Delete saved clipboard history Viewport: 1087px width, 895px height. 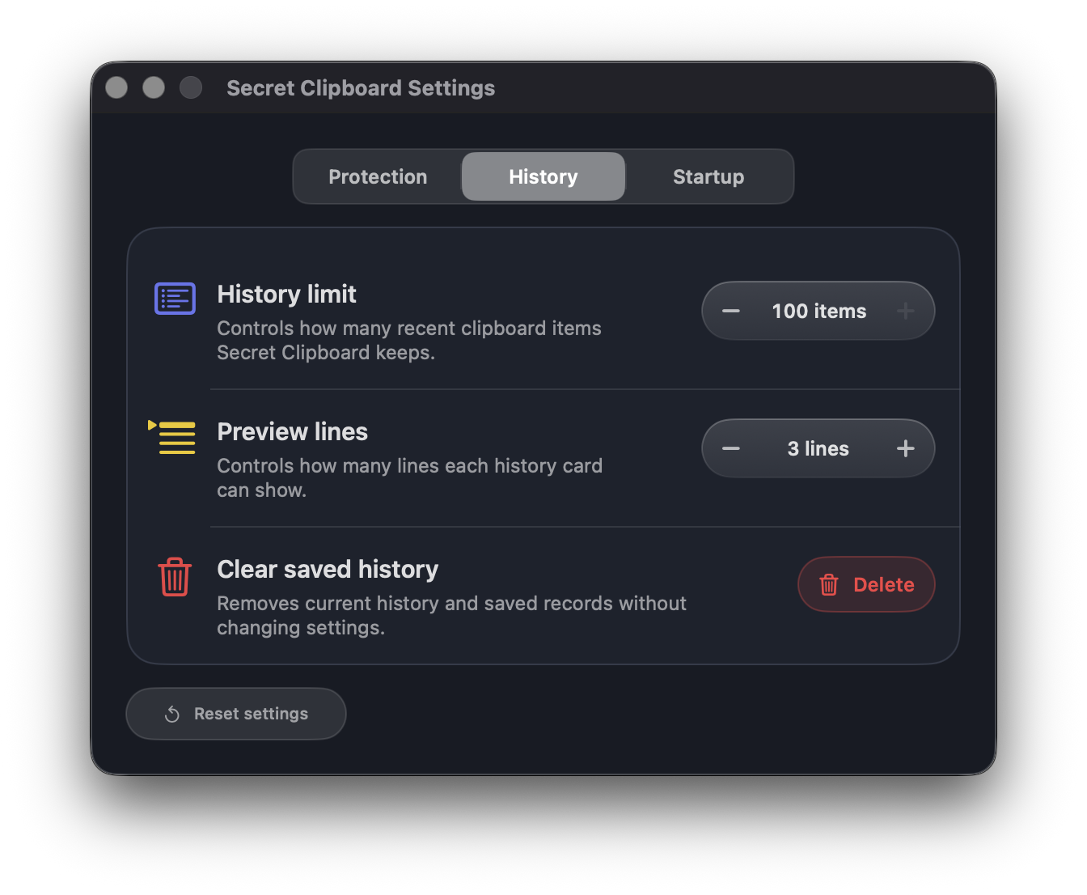click(x=866, y=584)
